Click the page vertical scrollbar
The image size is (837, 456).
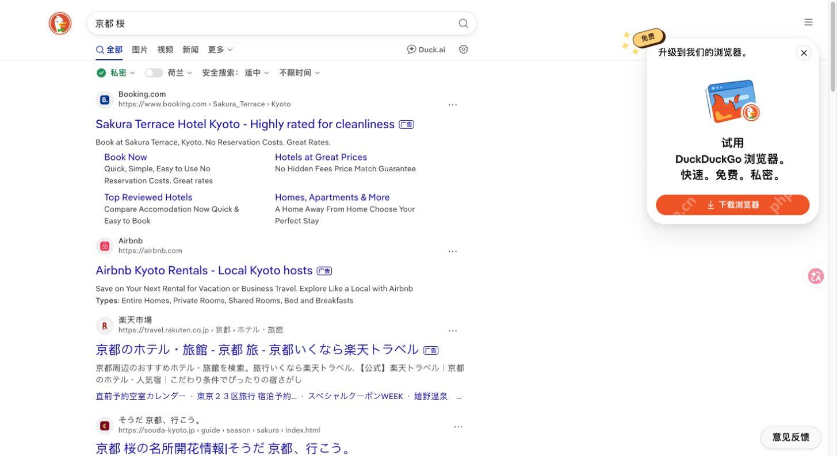(x=833, y=46)
